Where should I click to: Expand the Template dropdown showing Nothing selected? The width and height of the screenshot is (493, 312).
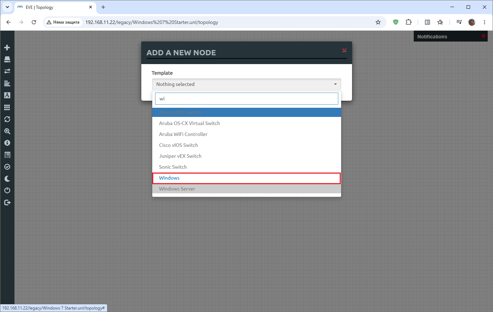[x=247, y=84]
